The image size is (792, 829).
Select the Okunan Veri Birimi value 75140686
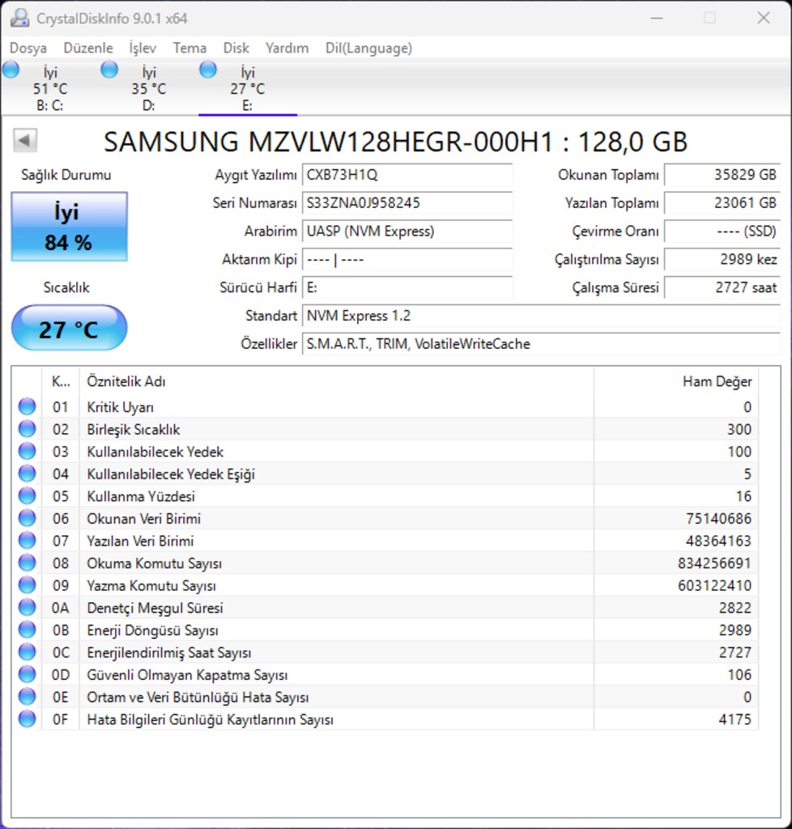tap(718, 519)
